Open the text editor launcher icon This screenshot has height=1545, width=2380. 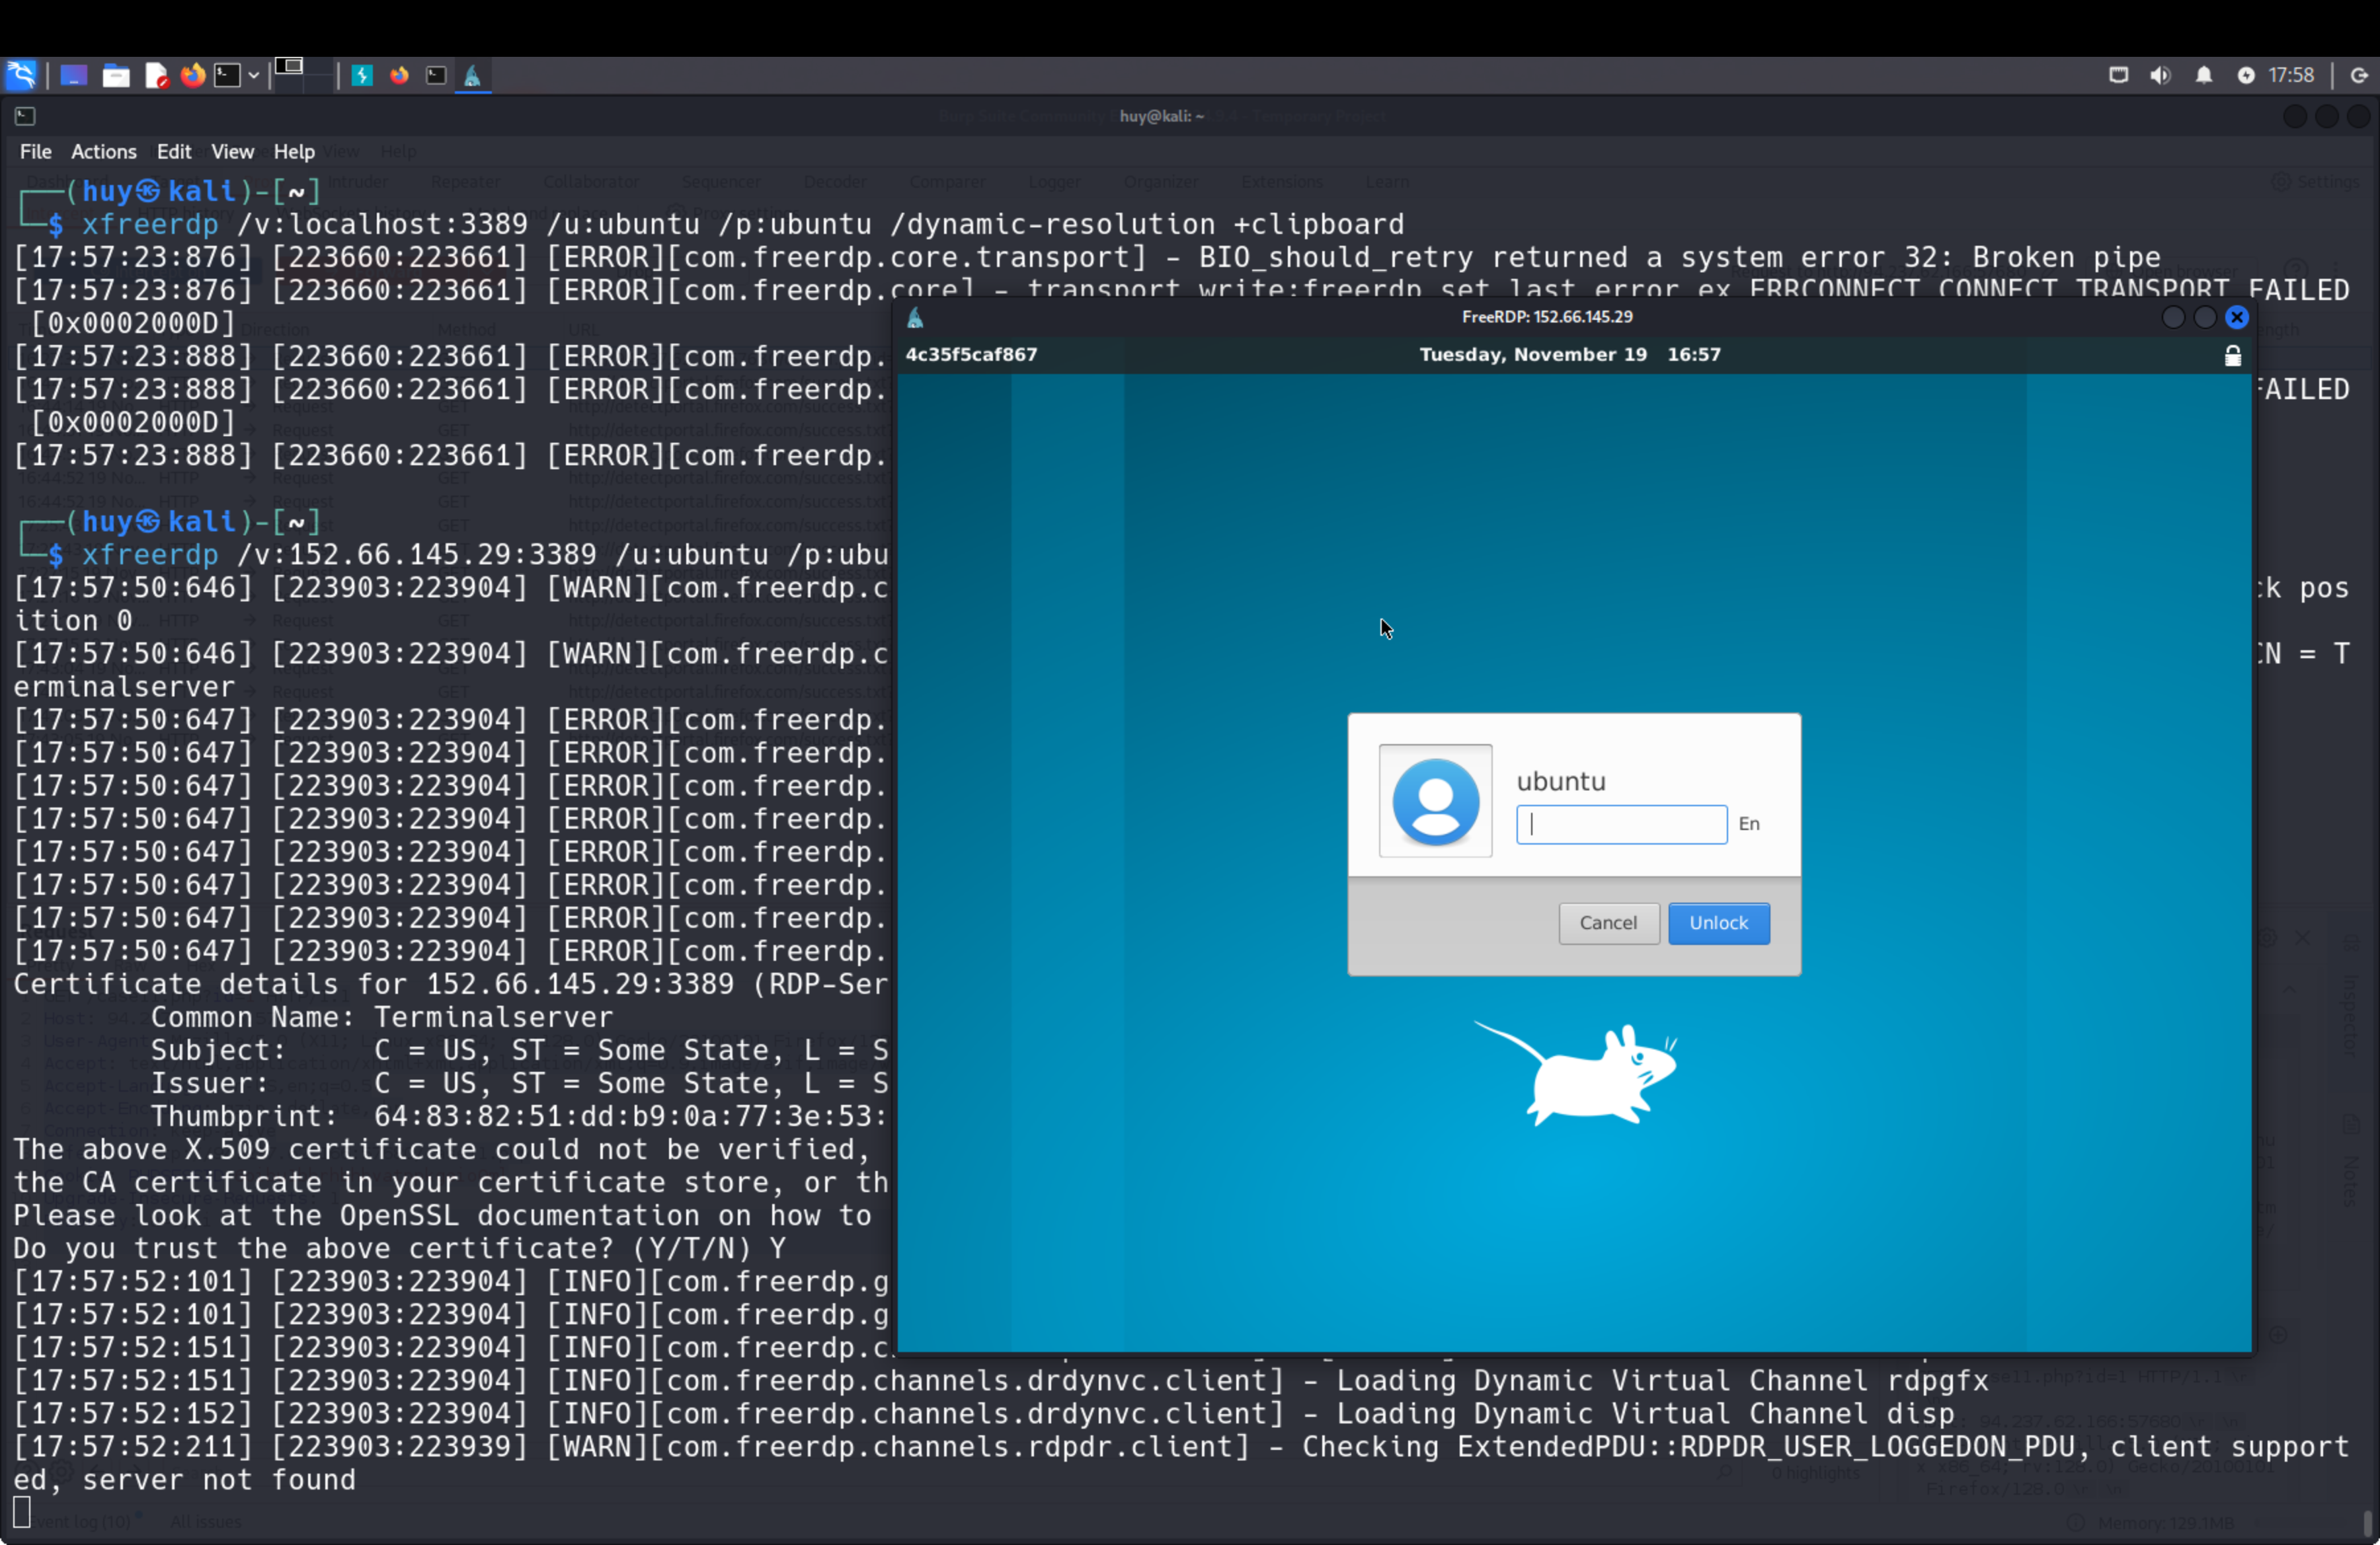pos(155,76)
